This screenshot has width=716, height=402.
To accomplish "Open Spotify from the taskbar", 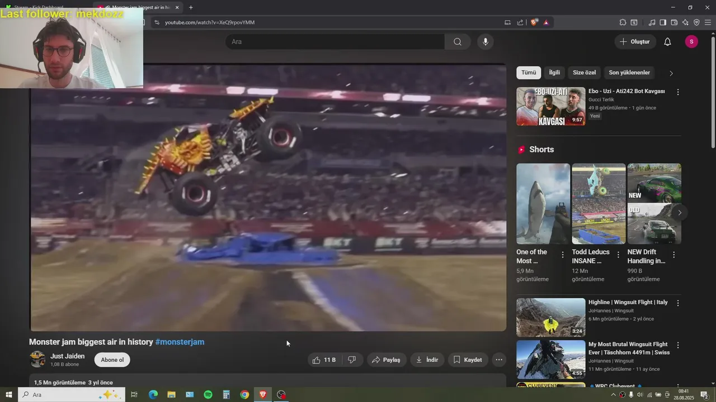I will (208, 395).
